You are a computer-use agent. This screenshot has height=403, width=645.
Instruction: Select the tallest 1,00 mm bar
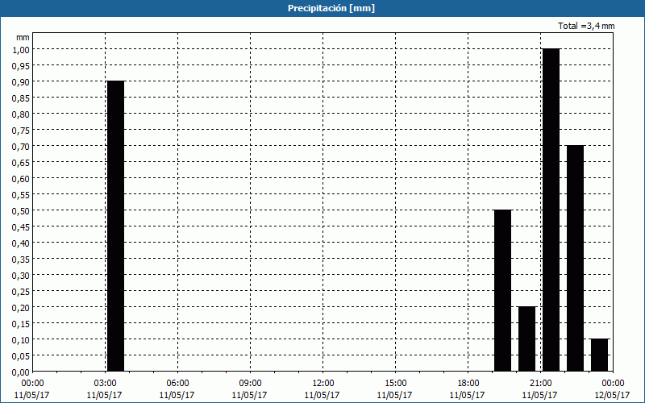pyautogui.click(x=551, y=210)
